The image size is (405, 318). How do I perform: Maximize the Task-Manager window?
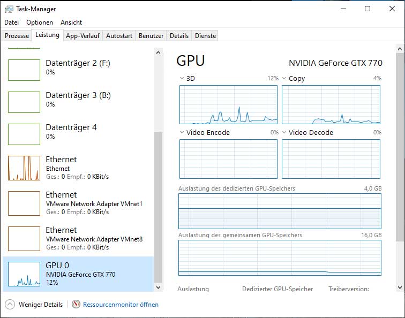pos(367,9)
